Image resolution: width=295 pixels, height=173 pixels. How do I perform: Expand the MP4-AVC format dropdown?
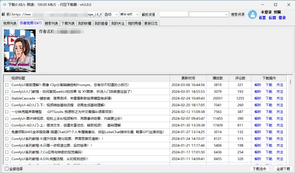coord(129,14)
